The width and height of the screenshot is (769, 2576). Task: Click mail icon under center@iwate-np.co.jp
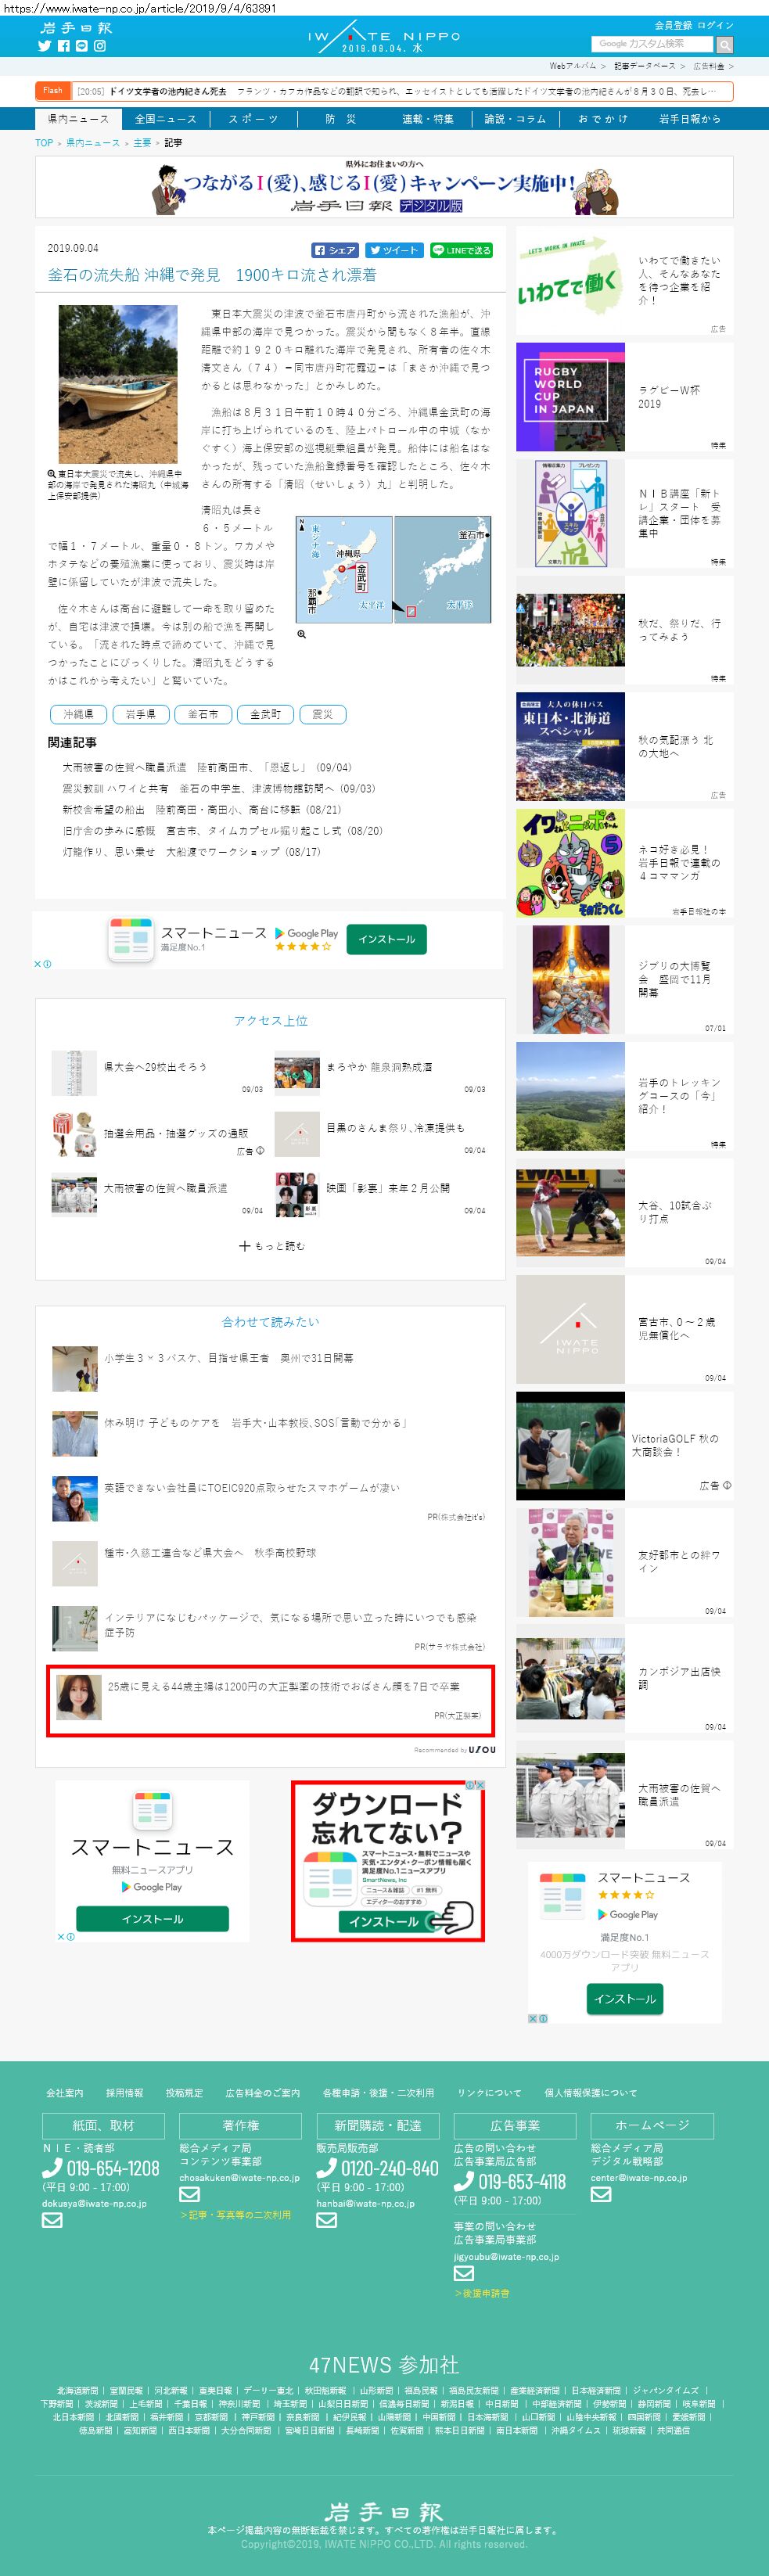(601, 2194)
